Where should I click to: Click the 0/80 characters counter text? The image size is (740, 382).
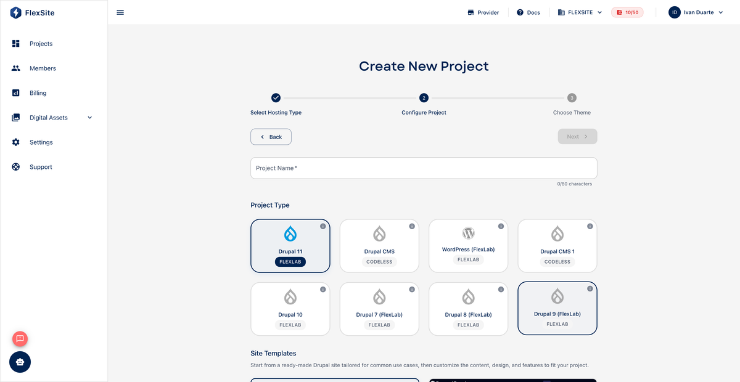(x=574, y=184)
